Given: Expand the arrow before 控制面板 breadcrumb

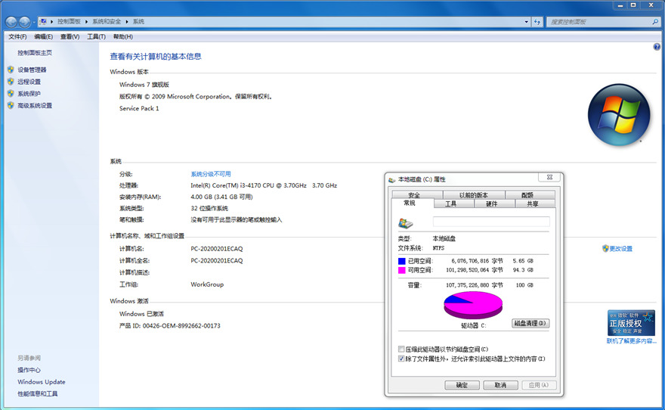Looking at the screenshot, I should coord(51,22).
